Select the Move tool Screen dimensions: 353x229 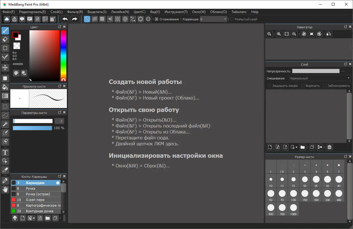pos(5,67)
